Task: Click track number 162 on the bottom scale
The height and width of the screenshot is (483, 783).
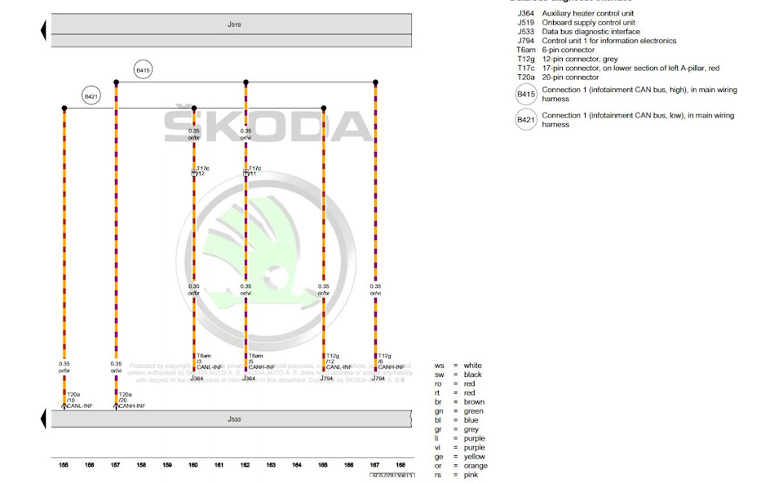Action: point(246,465)
